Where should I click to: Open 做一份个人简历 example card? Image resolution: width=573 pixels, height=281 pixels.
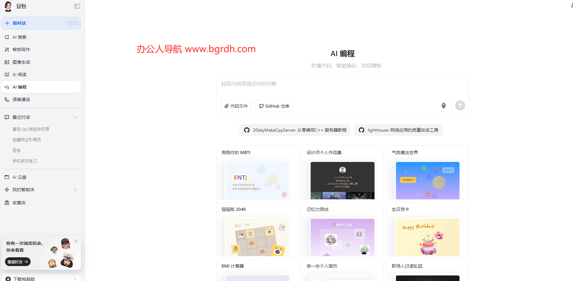(342, 270)
